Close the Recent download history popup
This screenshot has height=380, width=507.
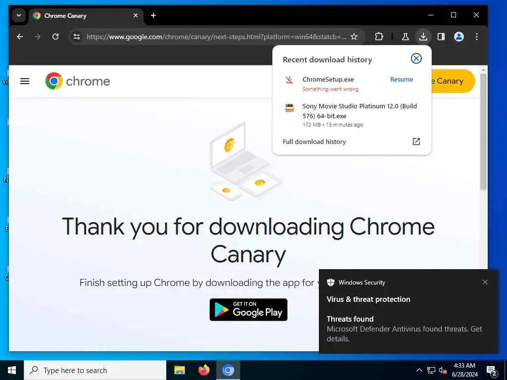pos(416,58)
